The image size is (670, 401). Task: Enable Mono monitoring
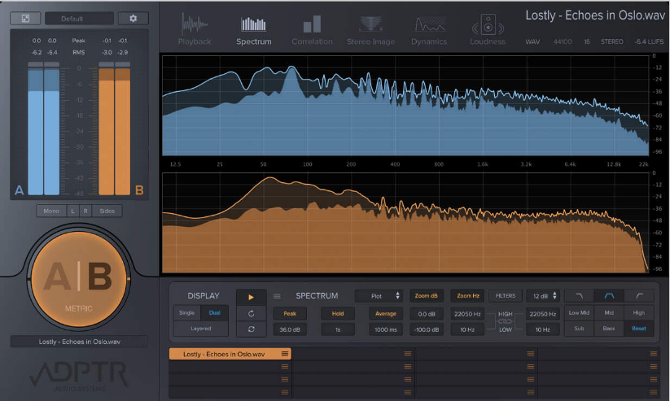point(50,211)
